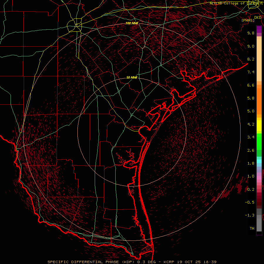
Task: Click the Specific Differential Phase caption line
Action: click(x=132, y=262)
